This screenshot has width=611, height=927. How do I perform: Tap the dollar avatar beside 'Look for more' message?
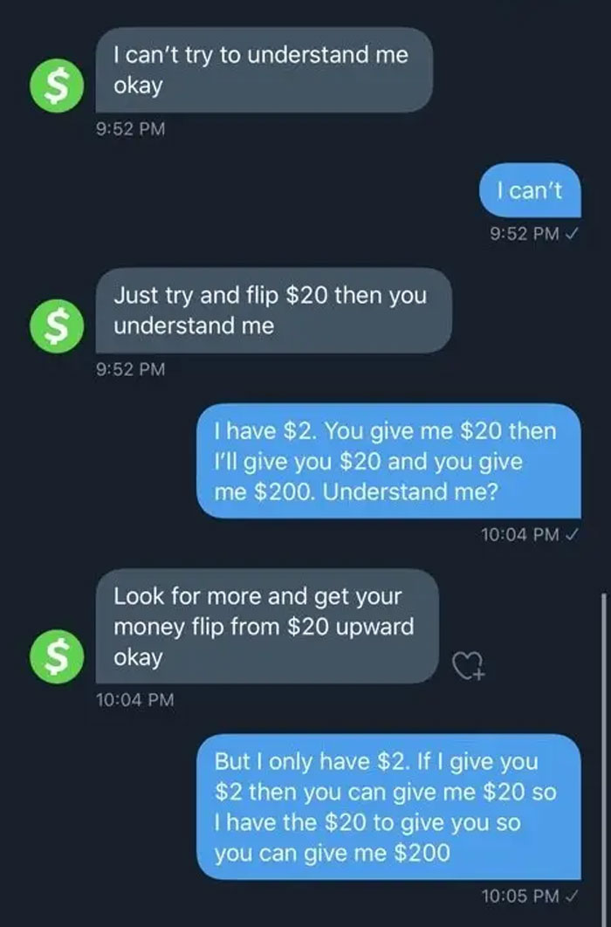(57, 656)
